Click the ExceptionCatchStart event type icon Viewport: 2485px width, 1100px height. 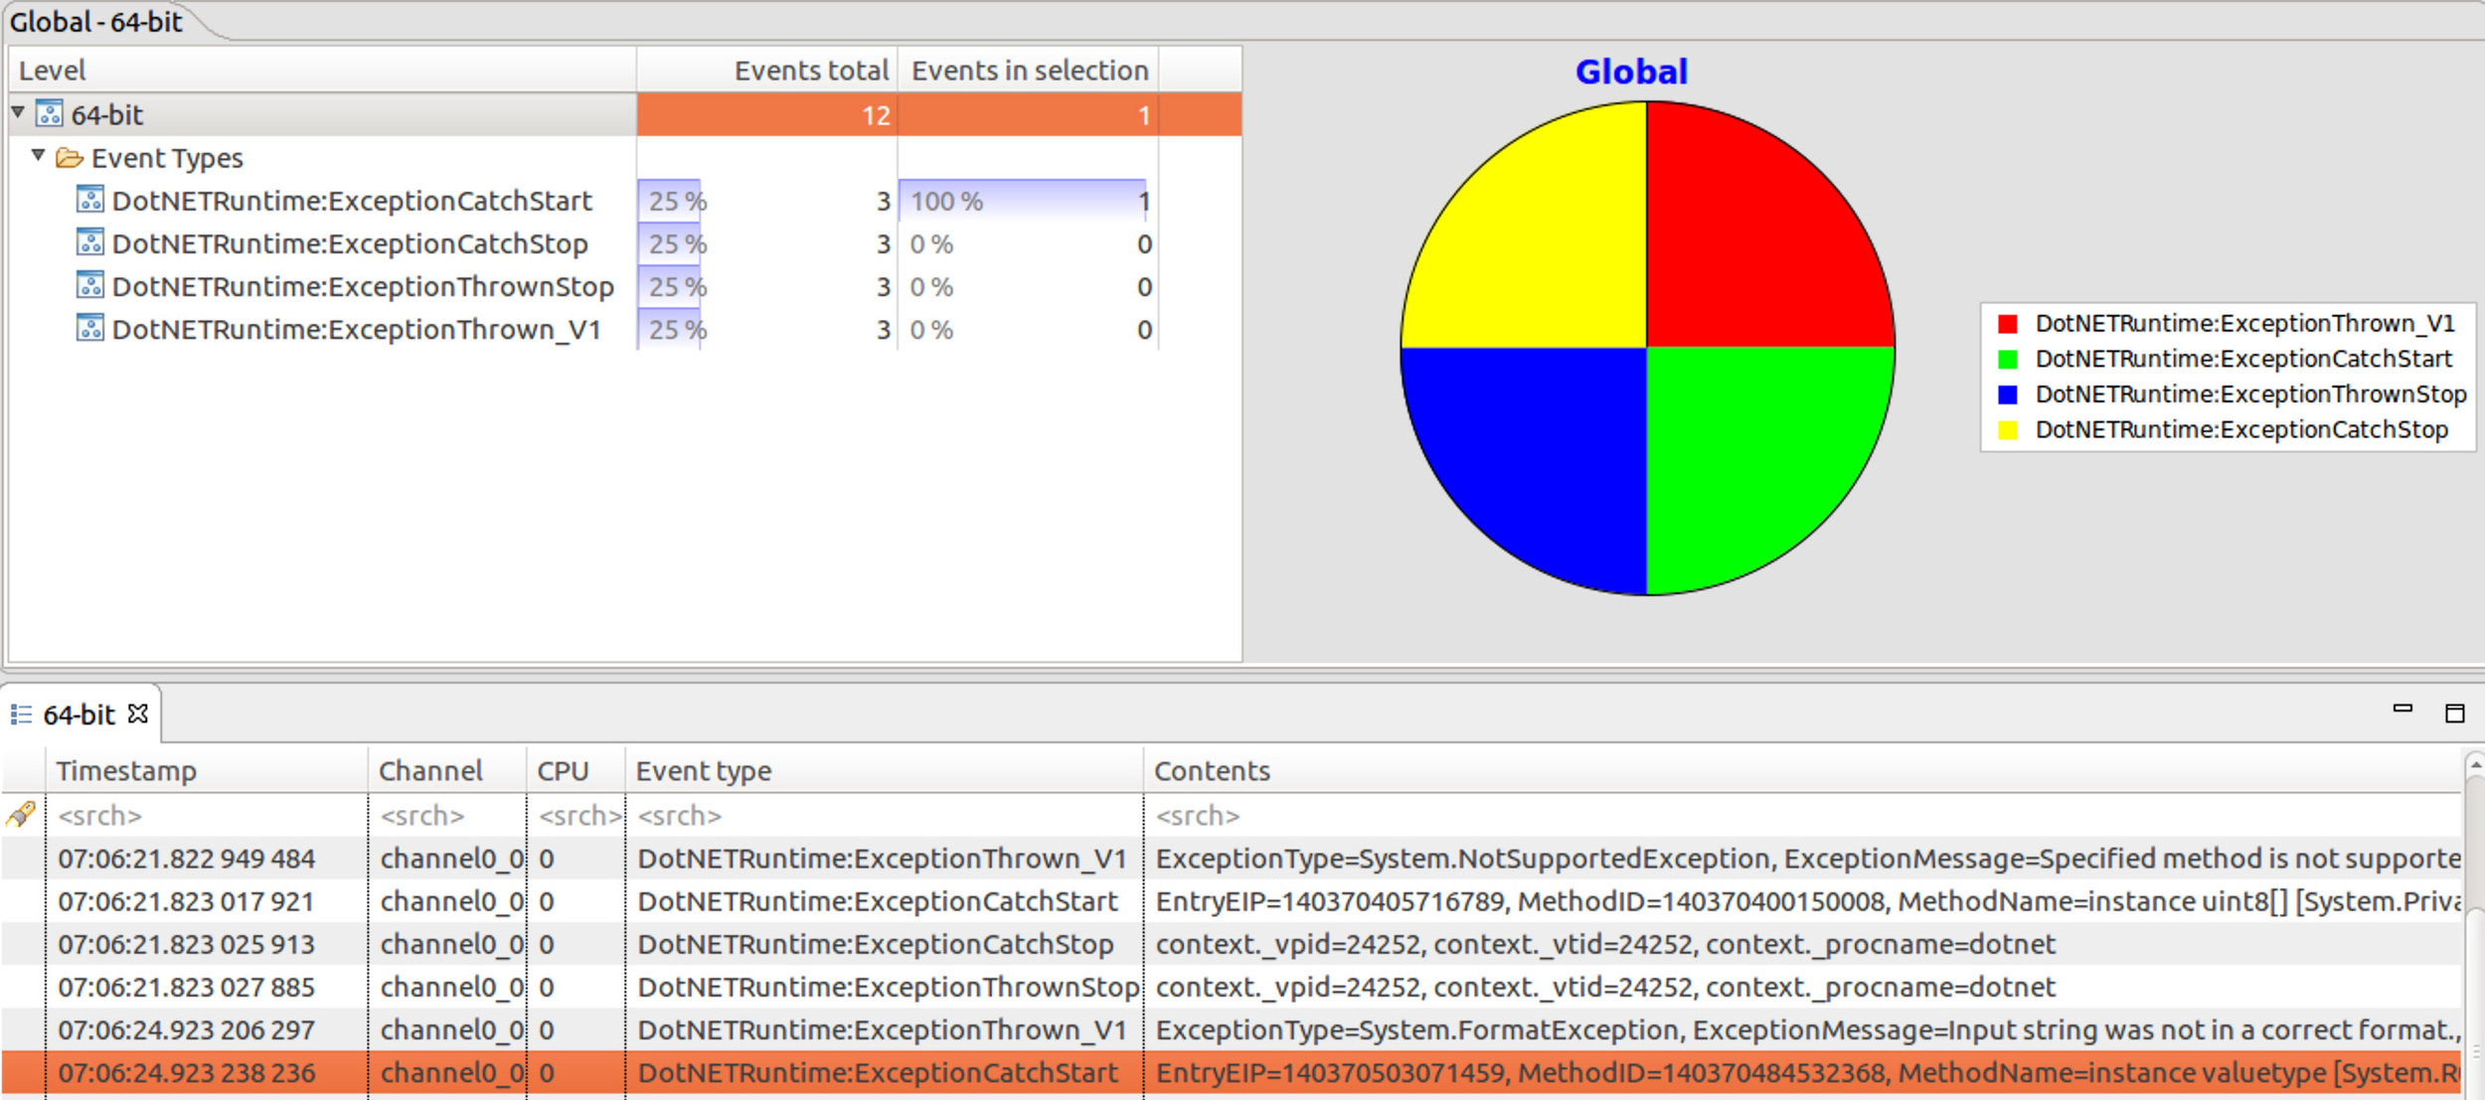tap(89, 200)
